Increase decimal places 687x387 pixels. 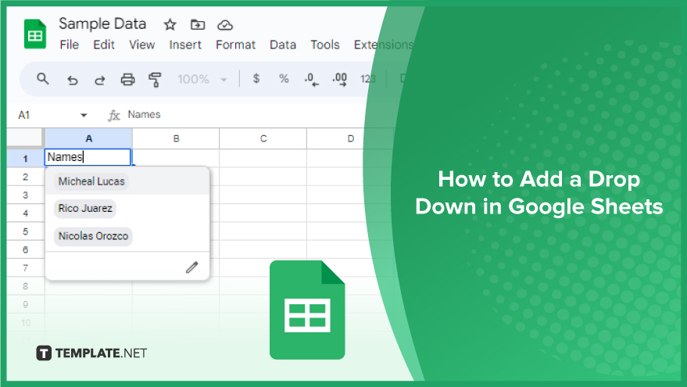[339, 80]
